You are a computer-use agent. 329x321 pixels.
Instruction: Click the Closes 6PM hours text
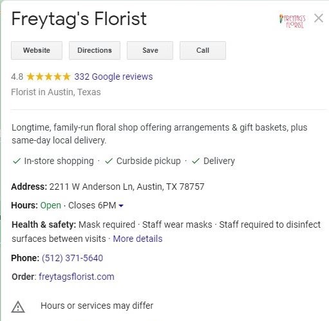click(92, 205)
